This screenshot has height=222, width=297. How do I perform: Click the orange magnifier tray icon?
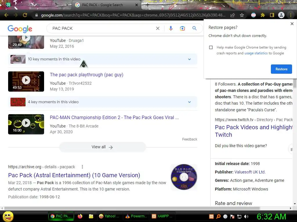(x=218, y=217)
